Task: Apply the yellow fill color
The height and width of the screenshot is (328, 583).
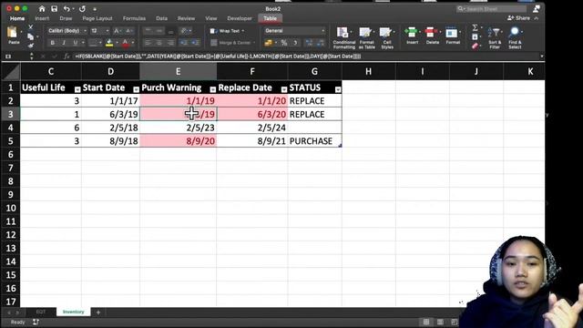Action: coord(109,43)
